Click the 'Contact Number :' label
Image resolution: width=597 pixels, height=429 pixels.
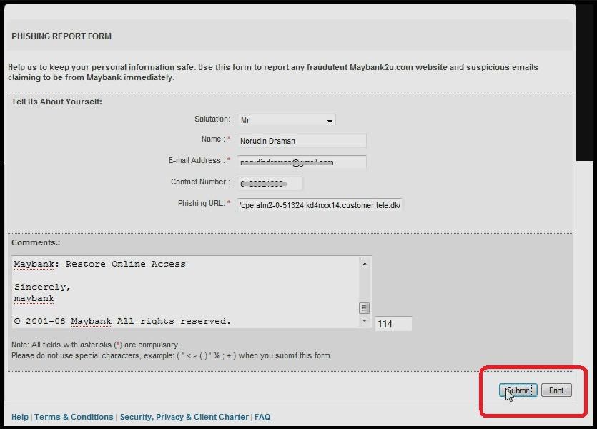pos(200,182)
